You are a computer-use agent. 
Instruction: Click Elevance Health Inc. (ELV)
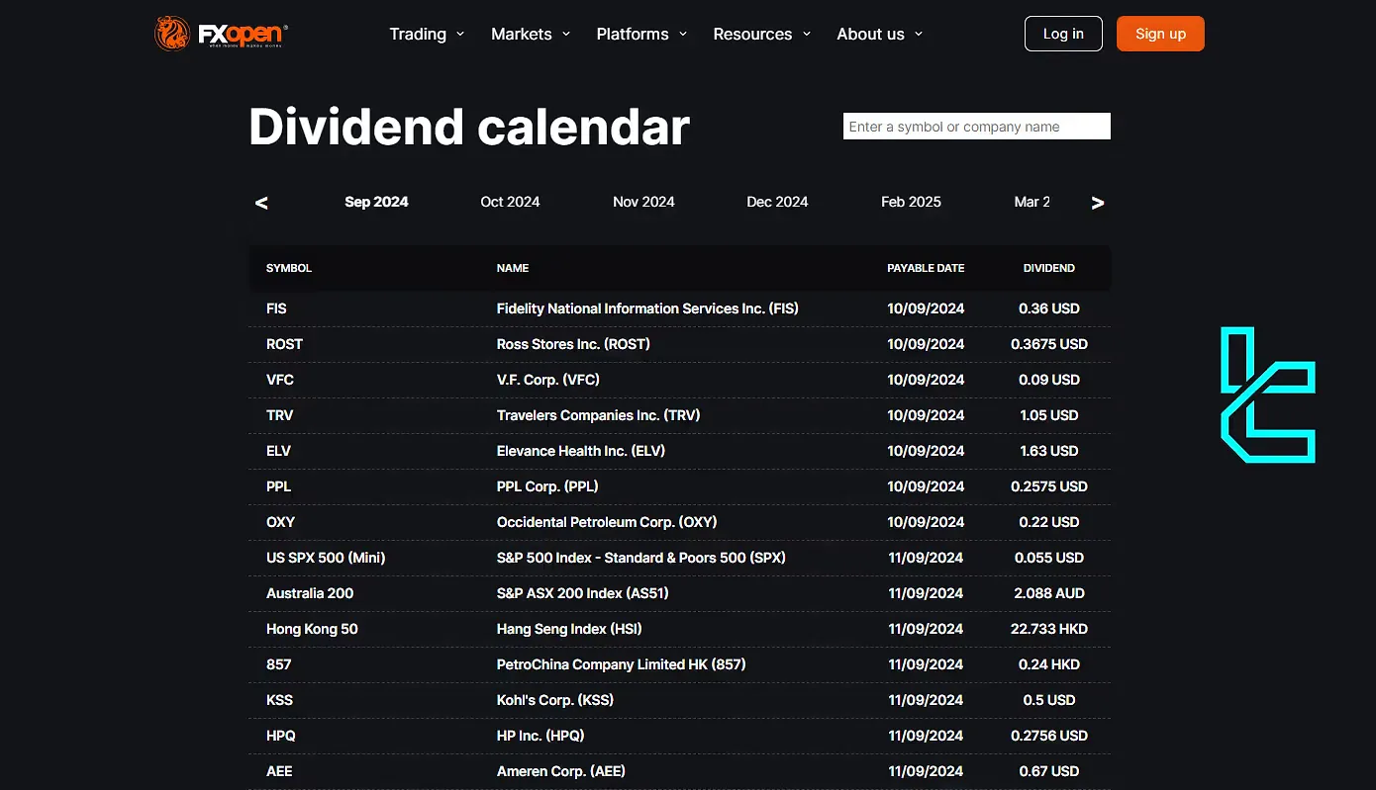581,451
